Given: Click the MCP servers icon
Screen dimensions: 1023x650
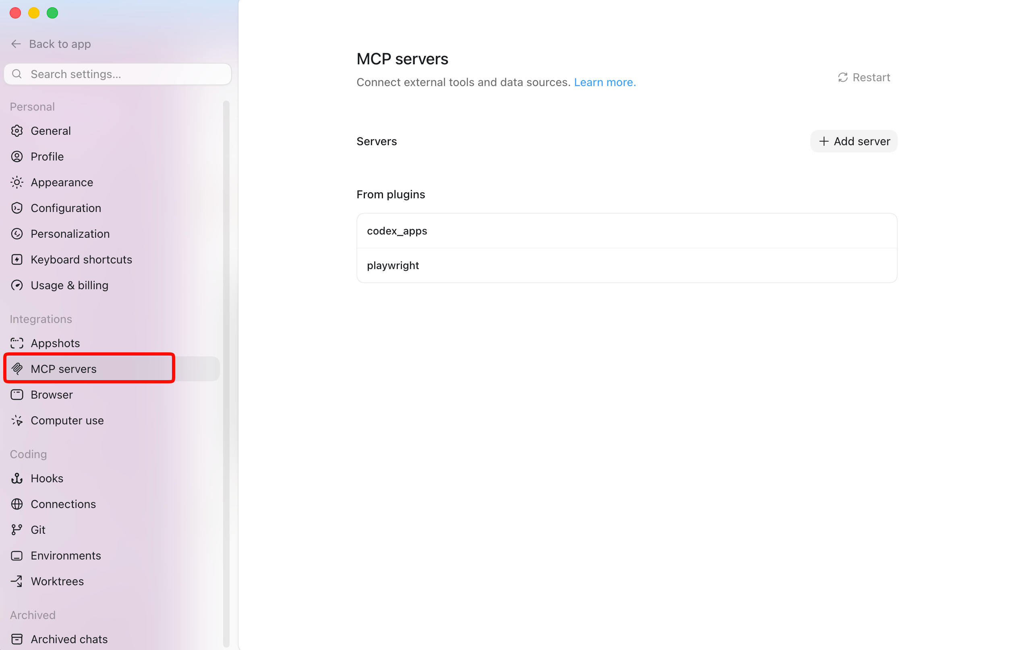Looking at the screenshot, I should point(17,369).
